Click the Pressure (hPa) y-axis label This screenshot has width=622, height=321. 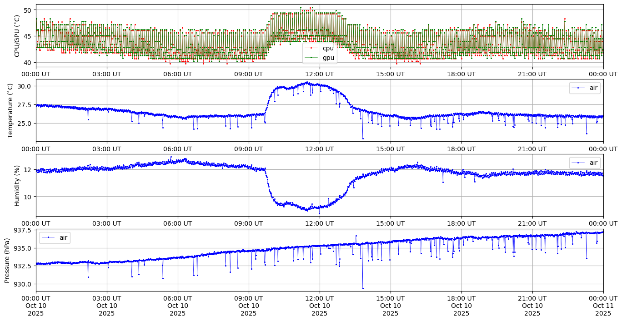7,260
